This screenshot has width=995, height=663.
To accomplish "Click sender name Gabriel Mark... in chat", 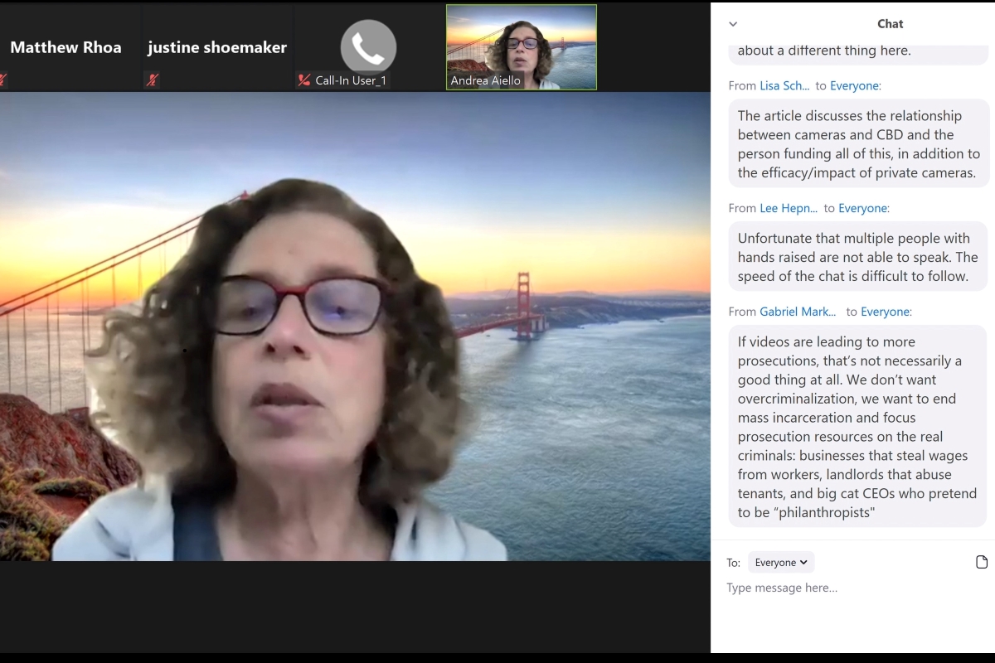I will tap(799, 312).
